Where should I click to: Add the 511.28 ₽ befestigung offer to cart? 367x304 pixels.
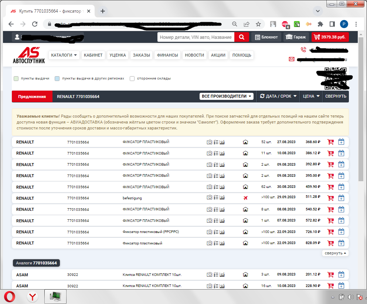(330, 198)
